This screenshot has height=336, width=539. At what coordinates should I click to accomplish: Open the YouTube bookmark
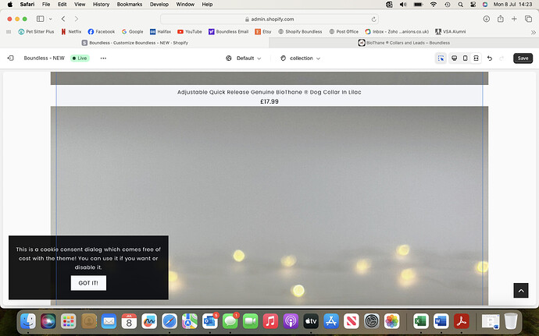(x=189, y=32)
